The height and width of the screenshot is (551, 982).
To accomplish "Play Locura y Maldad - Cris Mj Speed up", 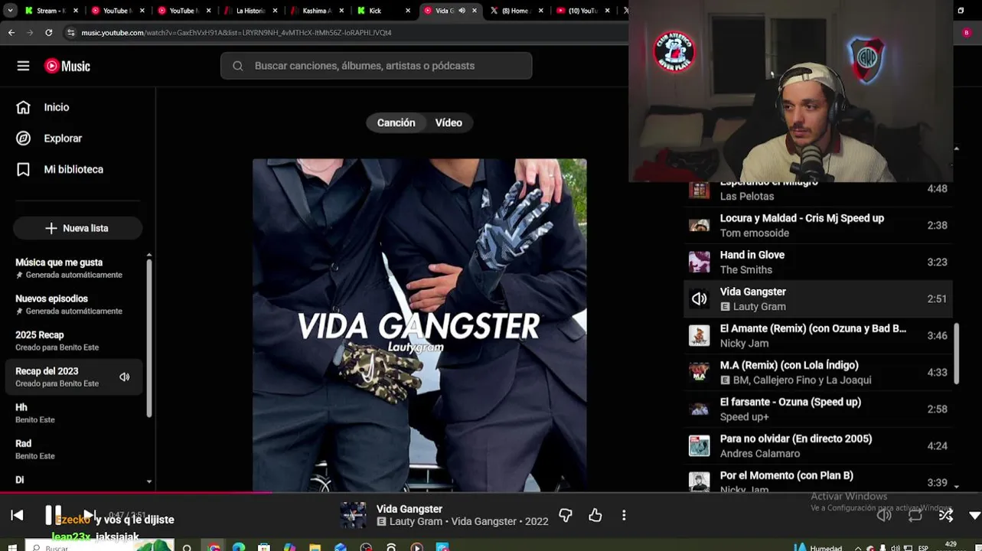I will tap(817, 226).
